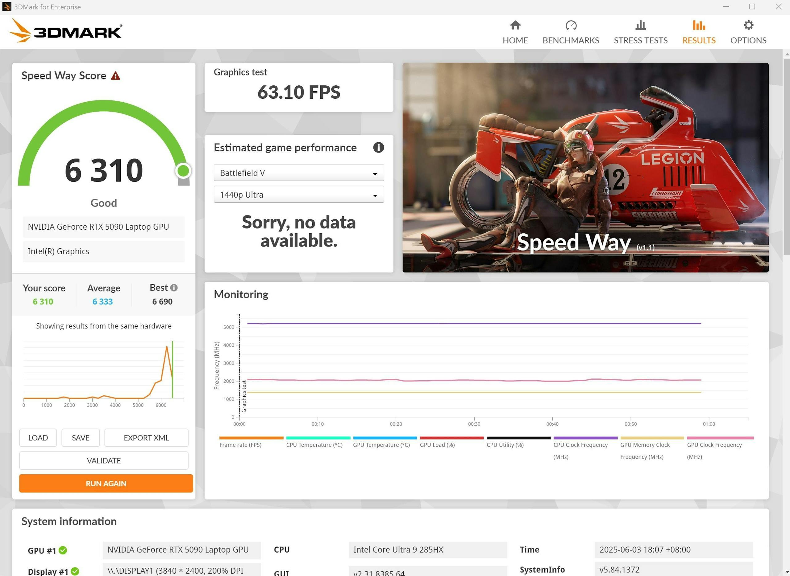Viewport: 790px width, 576px height.
Task: Toggle GPU Memory Clock Frequency yellow swatch
Action: 652,438
